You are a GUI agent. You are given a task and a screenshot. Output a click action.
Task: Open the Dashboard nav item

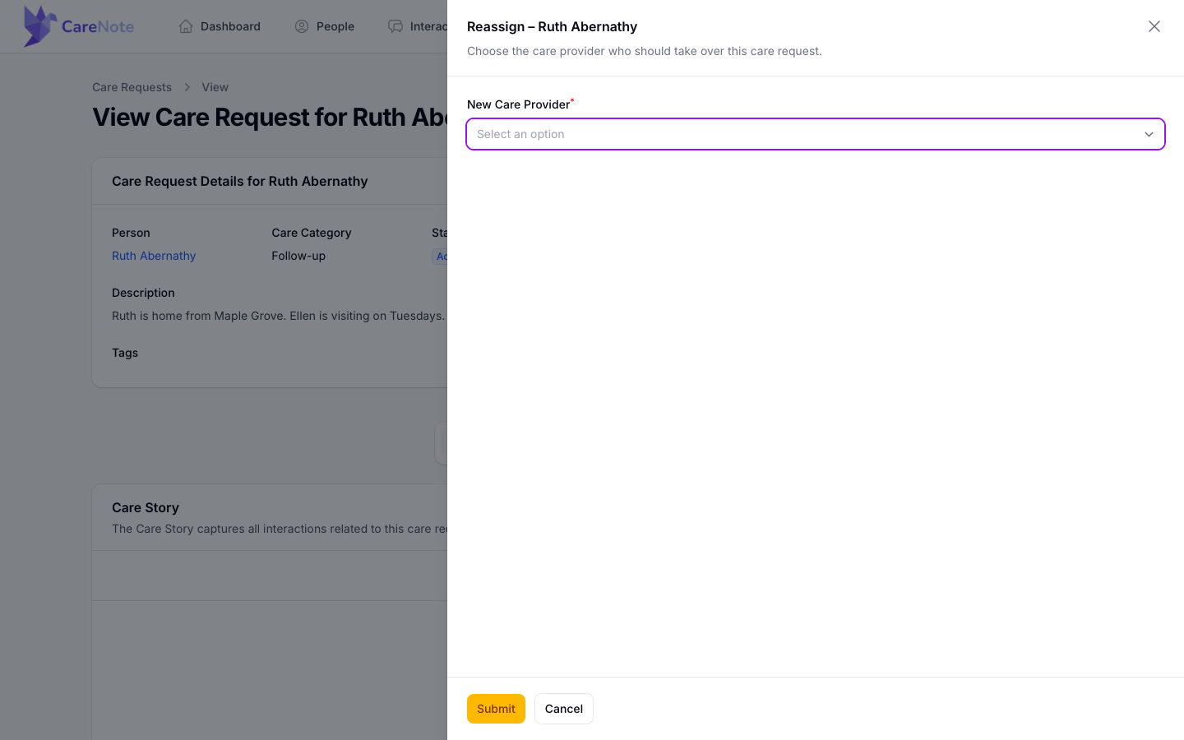coord(220,26)
